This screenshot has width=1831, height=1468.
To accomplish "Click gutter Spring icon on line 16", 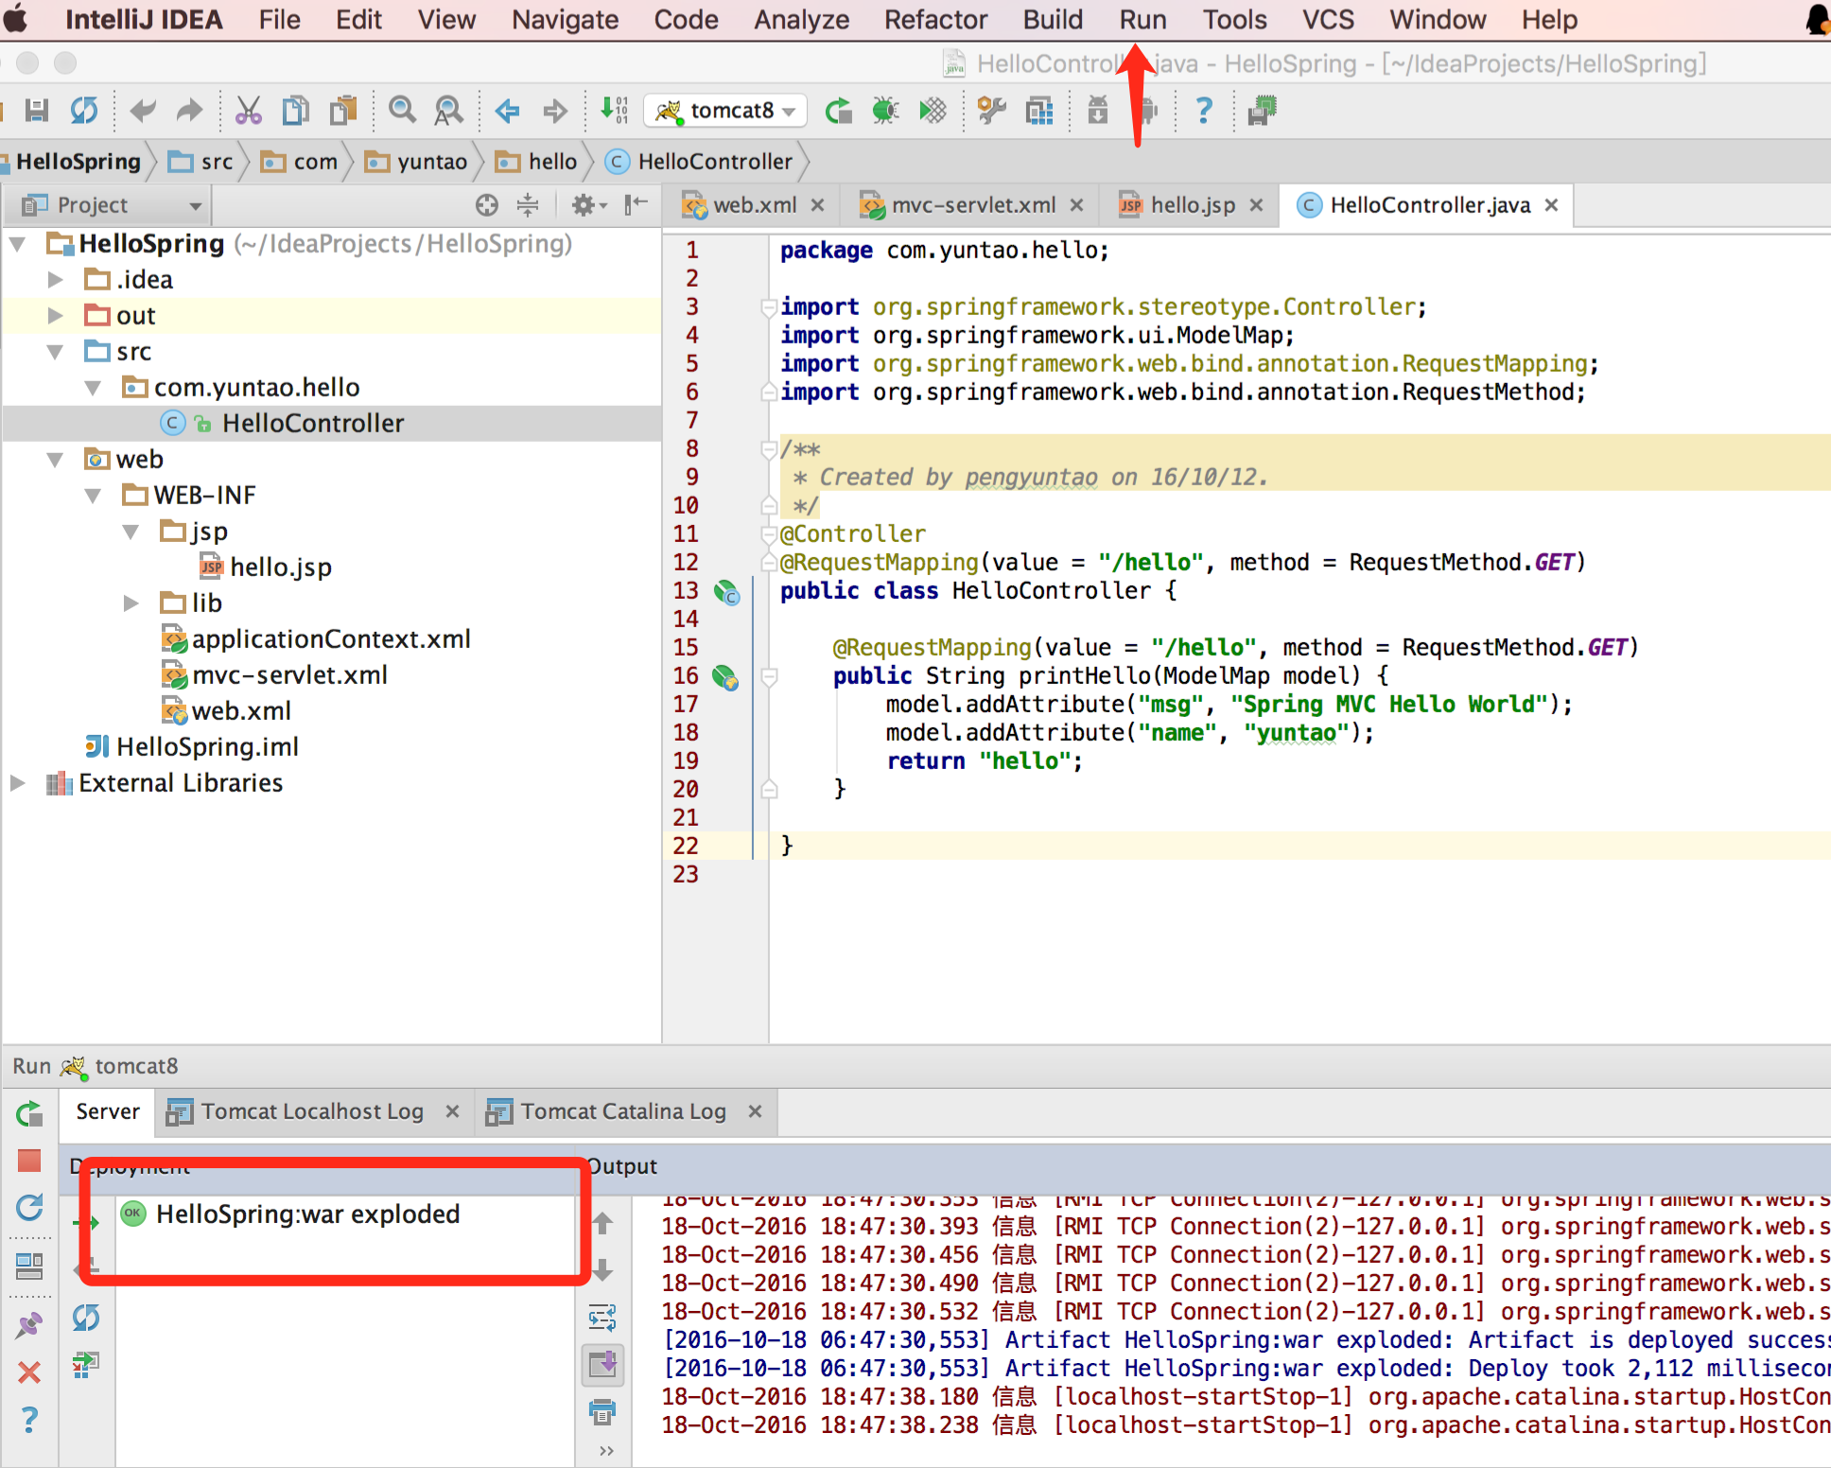I will coord(726,677).
